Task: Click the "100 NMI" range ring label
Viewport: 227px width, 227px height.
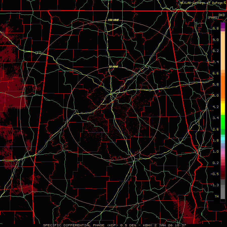Action: click(113, 20)
